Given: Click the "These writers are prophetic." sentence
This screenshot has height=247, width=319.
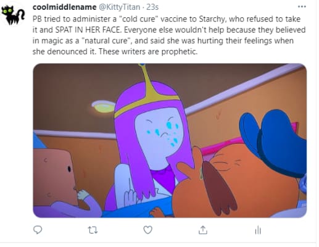Looking at the screenshot, I should tap(148, 51).
